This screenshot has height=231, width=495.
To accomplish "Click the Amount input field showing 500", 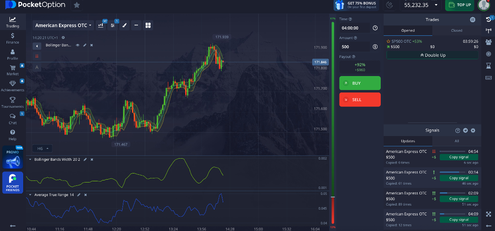I will 355,47.
